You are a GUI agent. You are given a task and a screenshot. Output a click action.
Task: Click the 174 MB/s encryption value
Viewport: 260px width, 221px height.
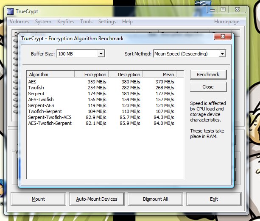click(x=97, y=94)
